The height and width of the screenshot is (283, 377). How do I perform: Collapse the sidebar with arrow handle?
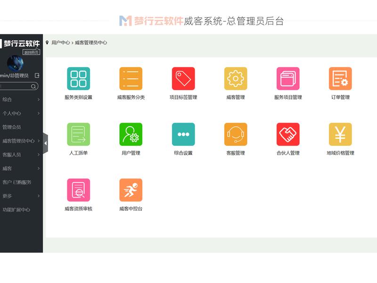coord(45,143)
